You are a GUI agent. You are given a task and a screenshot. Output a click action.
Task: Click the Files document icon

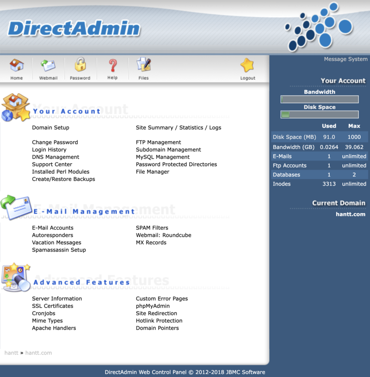point(143,64)
